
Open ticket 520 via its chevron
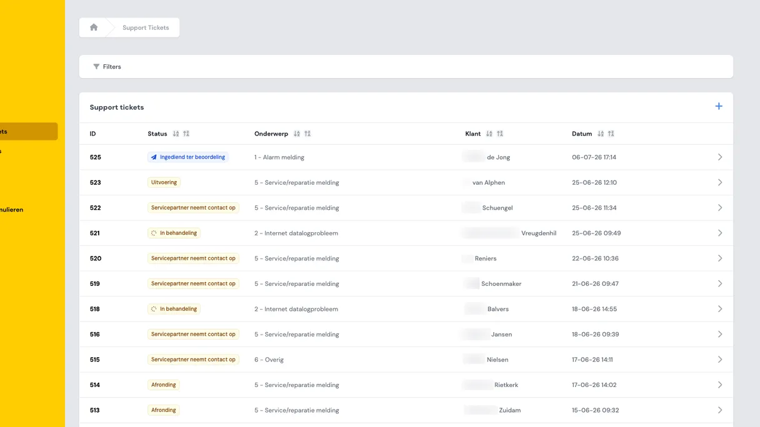(720, 258)
